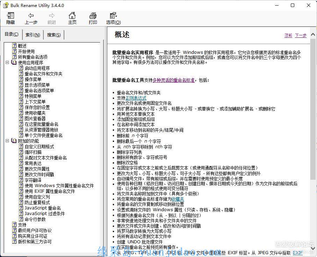Switch to the 索引(N) index tab

point(33,35)
